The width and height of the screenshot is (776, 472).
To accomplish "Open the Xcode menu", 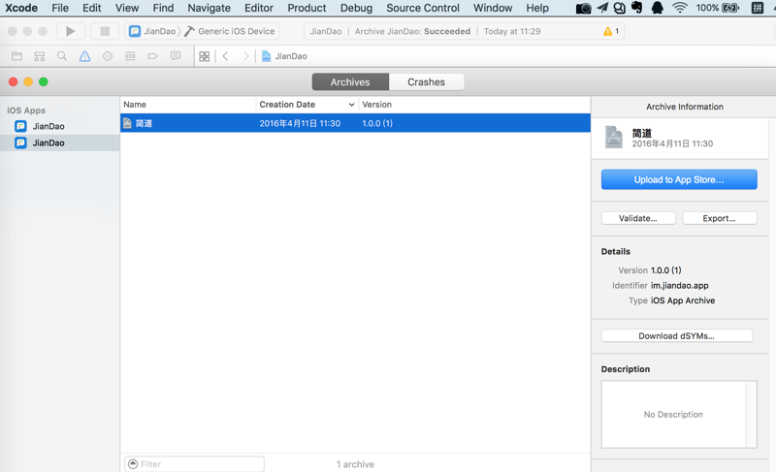I will (21, 8).
